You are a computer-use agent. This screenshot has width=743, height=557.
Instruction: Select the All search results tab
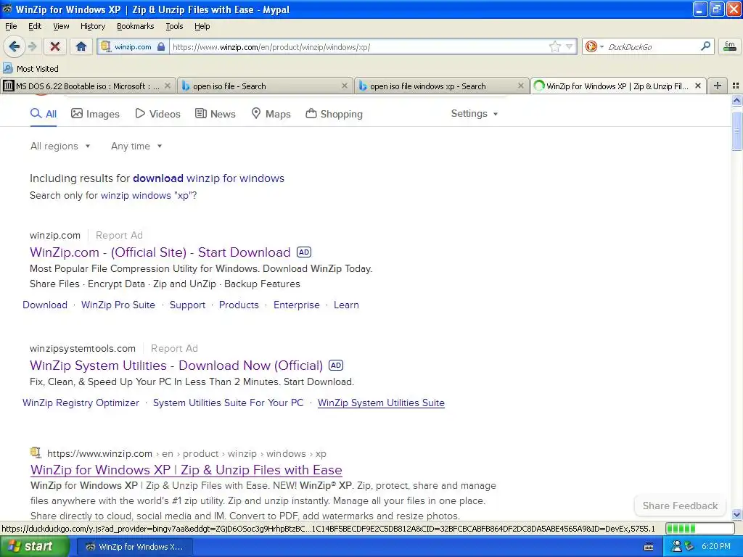[43, 114]
